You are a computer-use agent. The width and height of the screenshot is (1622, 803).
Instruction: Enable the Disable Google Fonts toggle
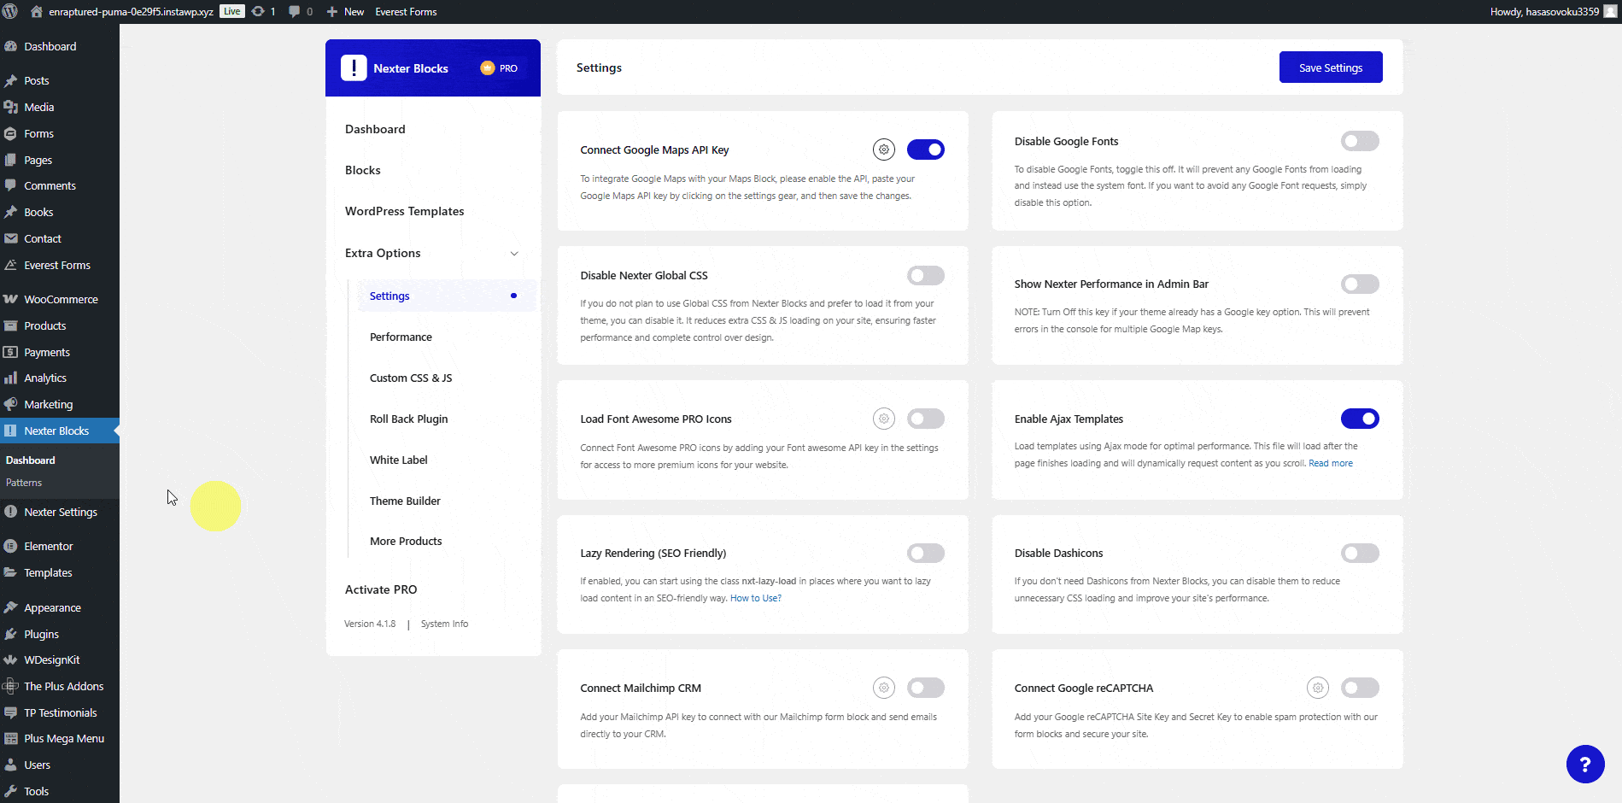click(1359, 141)
